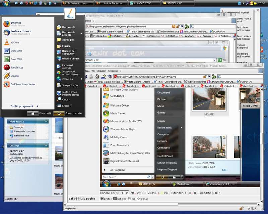Start the Tumble Bugs game

coord(13,68)
